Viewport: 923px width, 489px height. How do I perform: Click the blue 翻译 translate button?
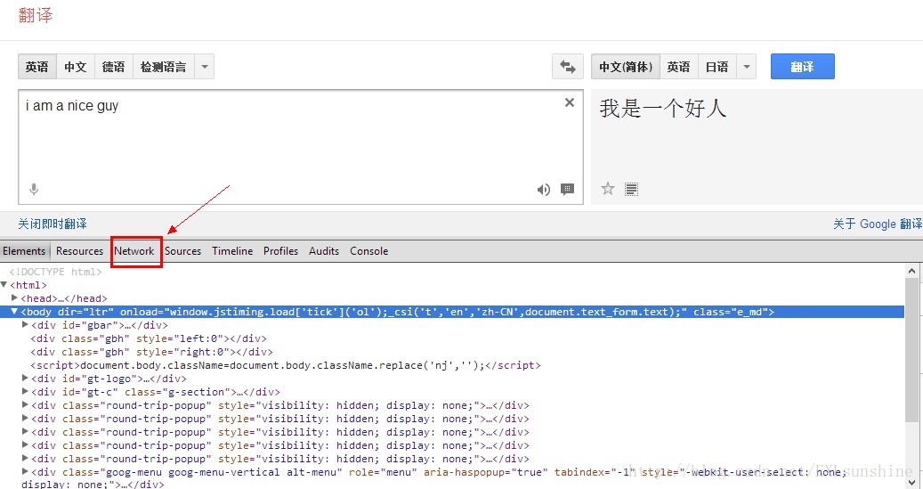click(x=802, y=67)
